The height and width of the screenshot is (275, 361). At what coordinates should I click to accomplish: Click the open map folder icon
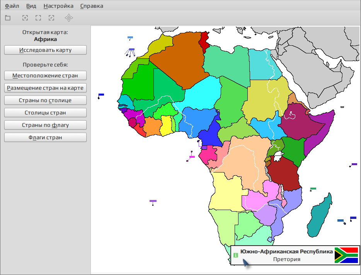8,18
